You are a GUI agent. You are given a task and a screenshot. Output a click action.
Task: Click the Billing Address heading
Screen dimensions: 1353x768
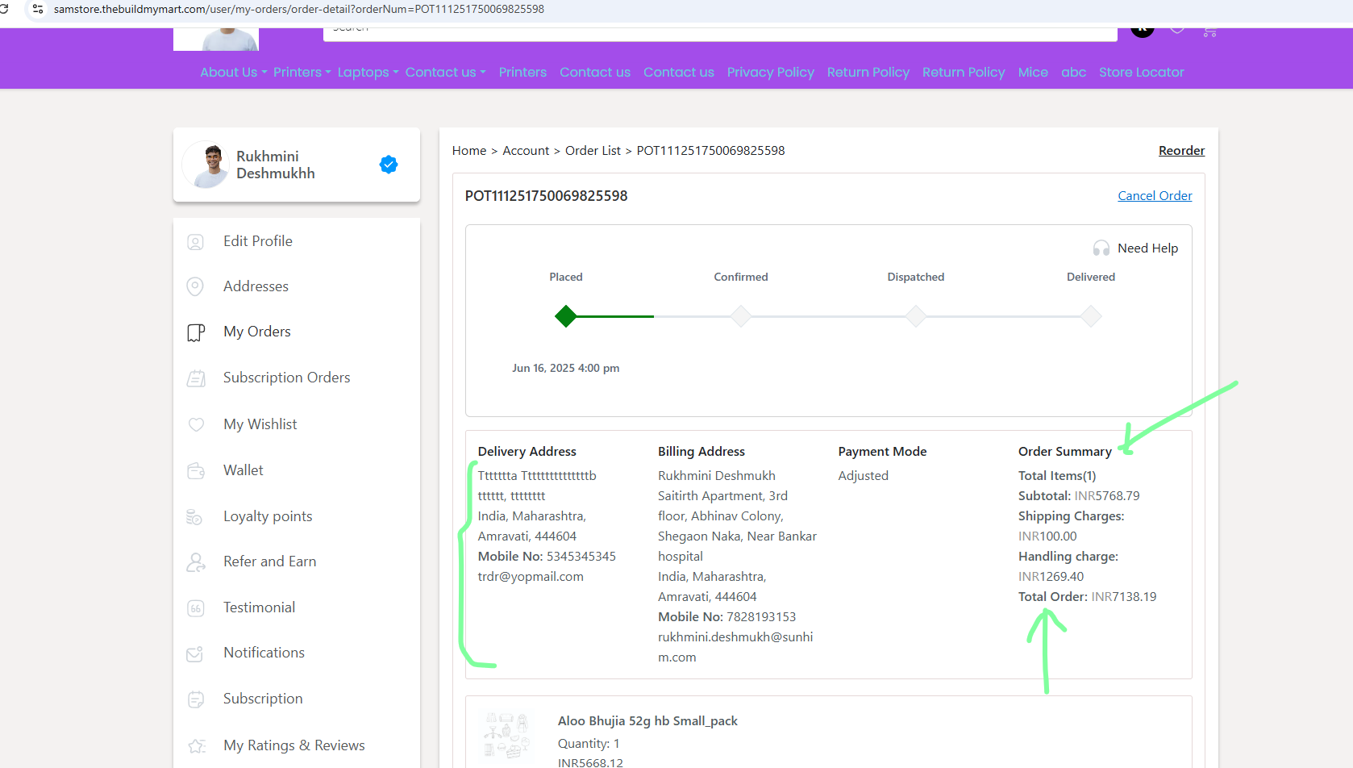(x=701, y=452)
